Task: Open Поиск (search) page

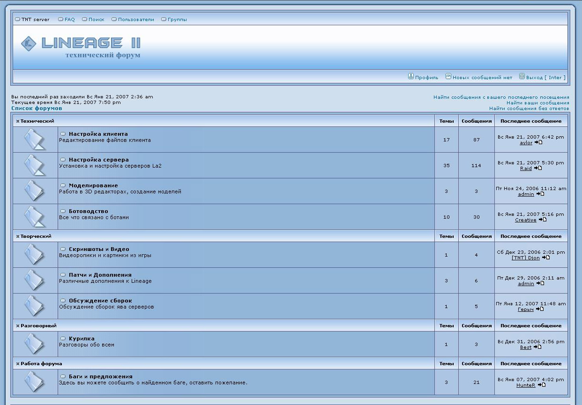Action: click(96, 20)
